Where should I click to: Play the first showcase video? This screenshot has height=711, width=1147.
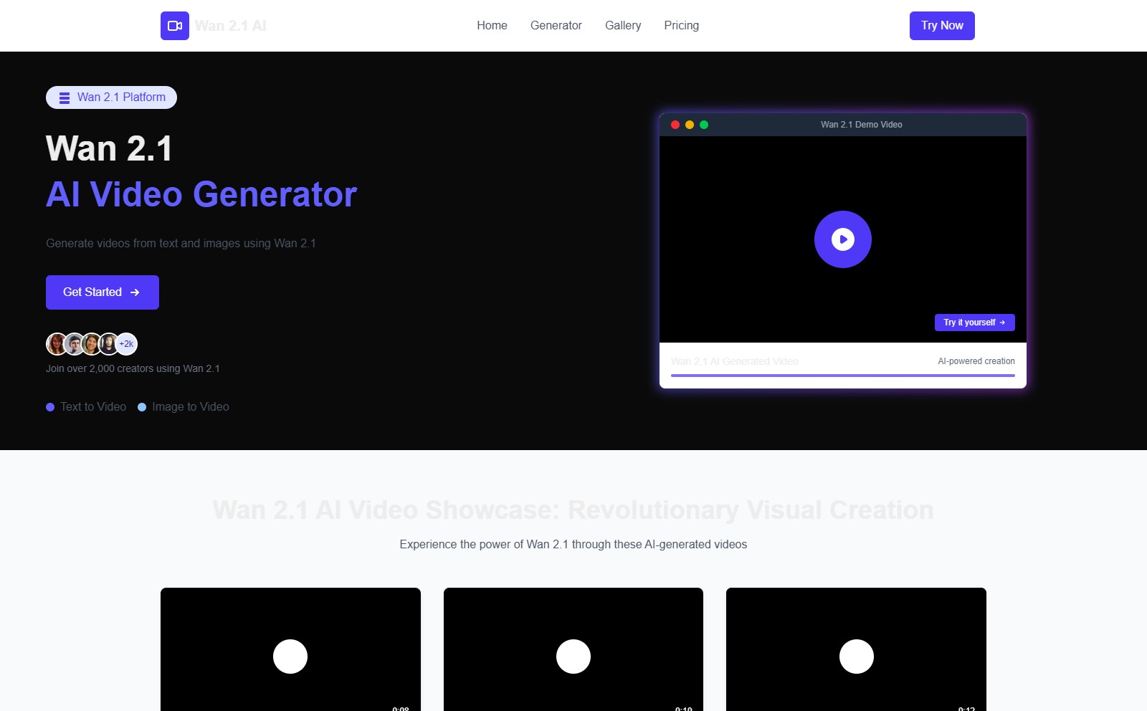290,657
